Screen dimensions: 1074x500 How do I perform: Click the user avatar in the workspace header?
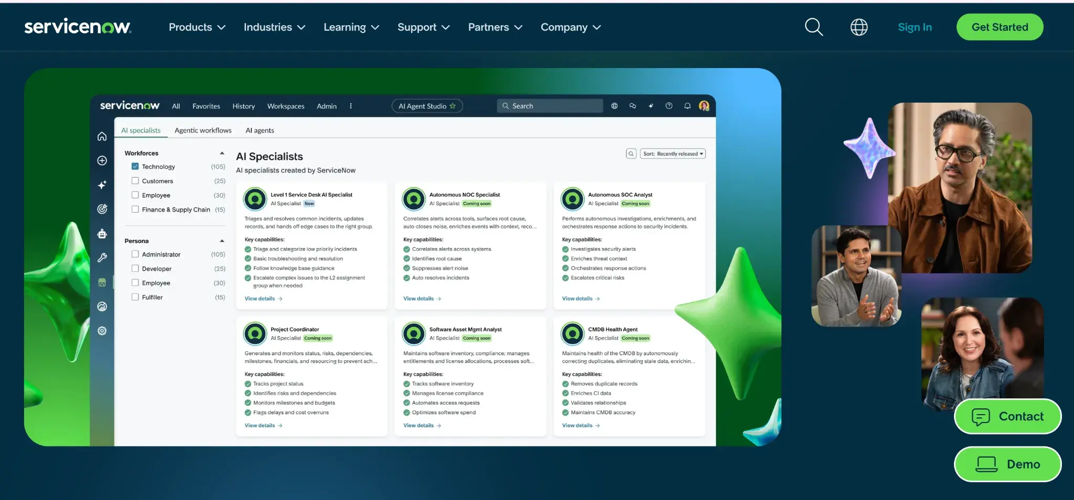click(705, 106)
